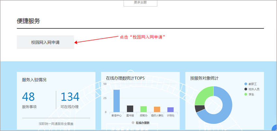277x131 pixels.
Task: Click the 深职院一网通服务全覆盖 text
Action: (56, 124)
